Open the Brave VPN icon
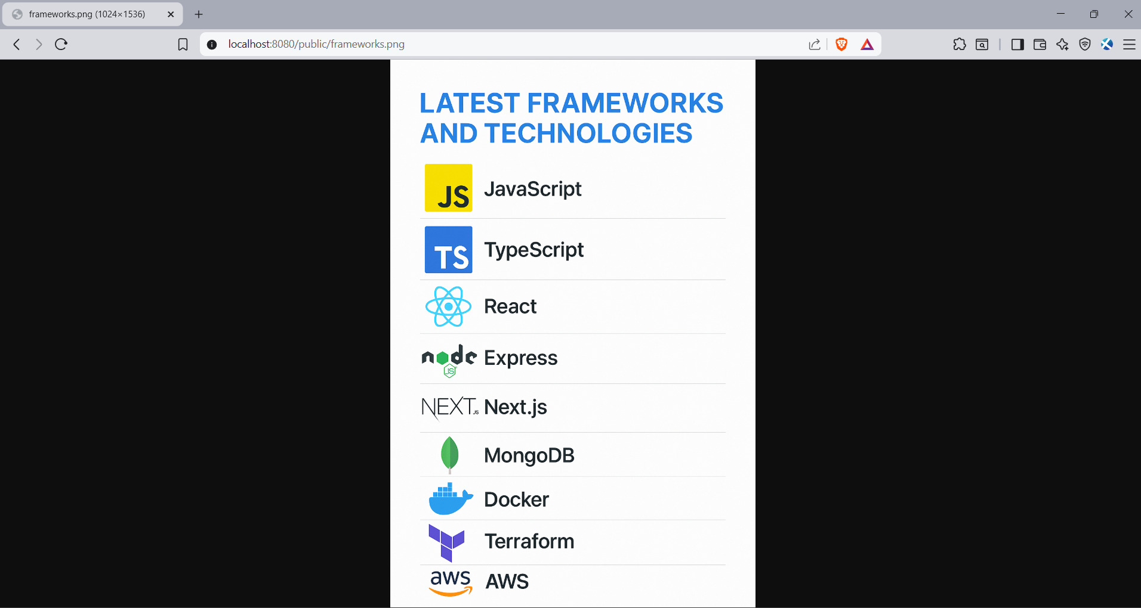This screenshot has height=608, width=1141. (1085, 44)
